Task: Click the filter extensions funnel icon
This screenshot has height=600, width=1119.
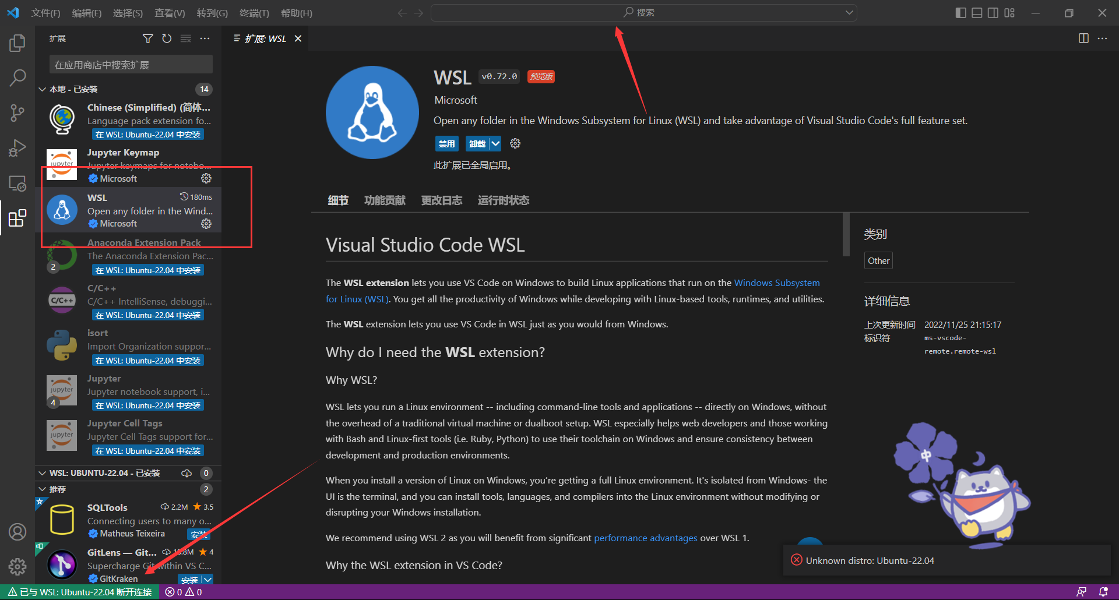Action: click(x=148, y=38)
